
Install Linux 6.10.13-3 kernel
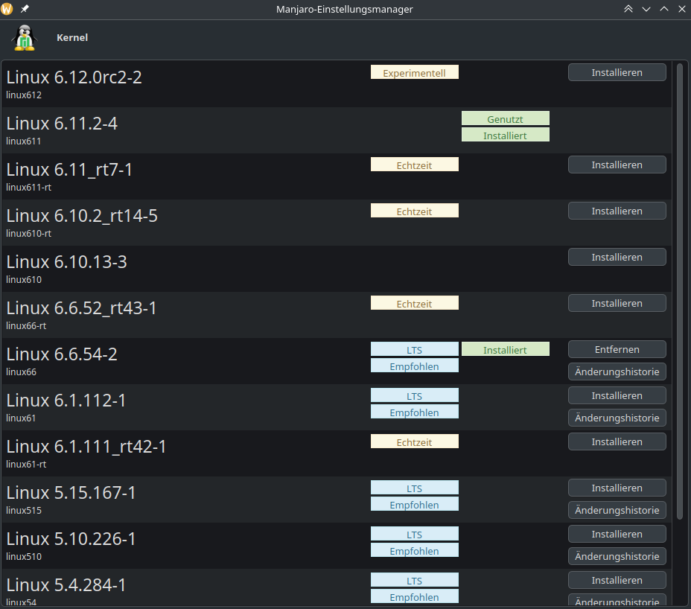coord(617,257)
